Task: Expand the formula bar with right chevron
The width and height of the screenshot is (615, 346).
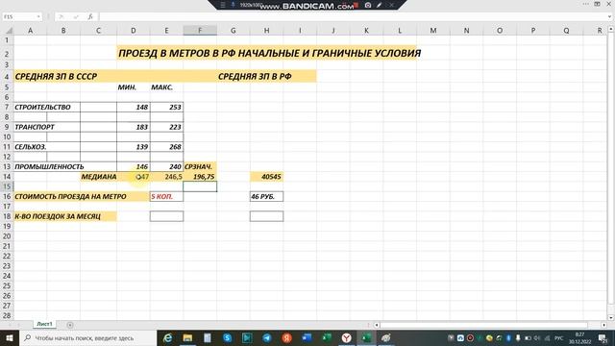Action: pyautogui.click(x=610, y=17)
